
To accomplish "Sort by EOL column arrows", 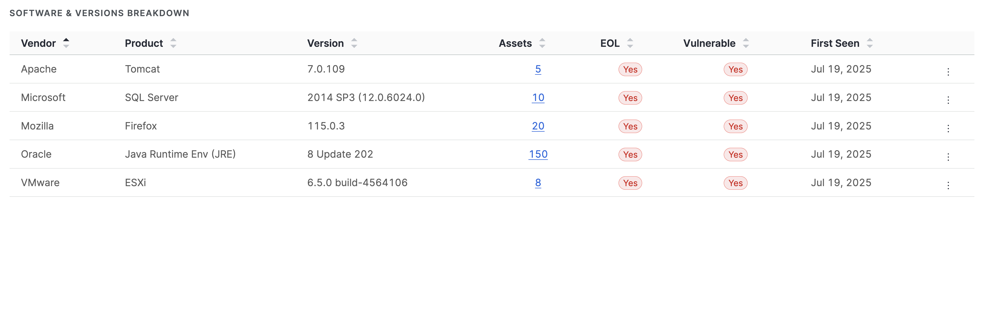I will (630, 43).
